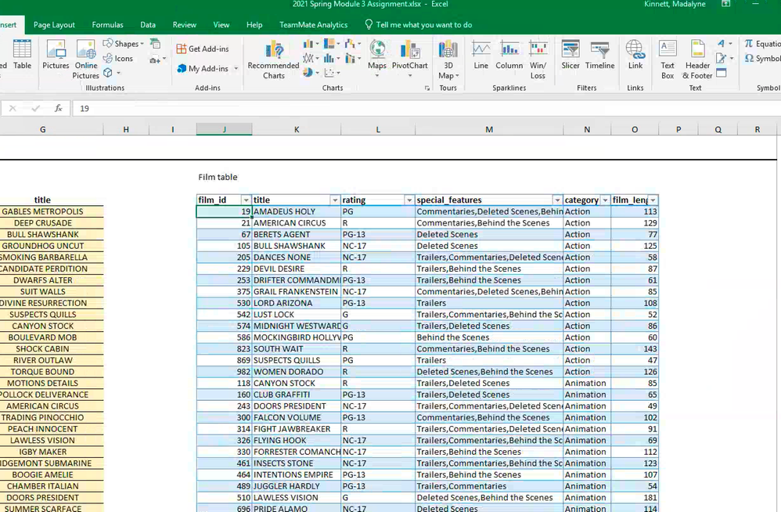781x512 pixels.
Task: Select the column M header
Action: 489,129
